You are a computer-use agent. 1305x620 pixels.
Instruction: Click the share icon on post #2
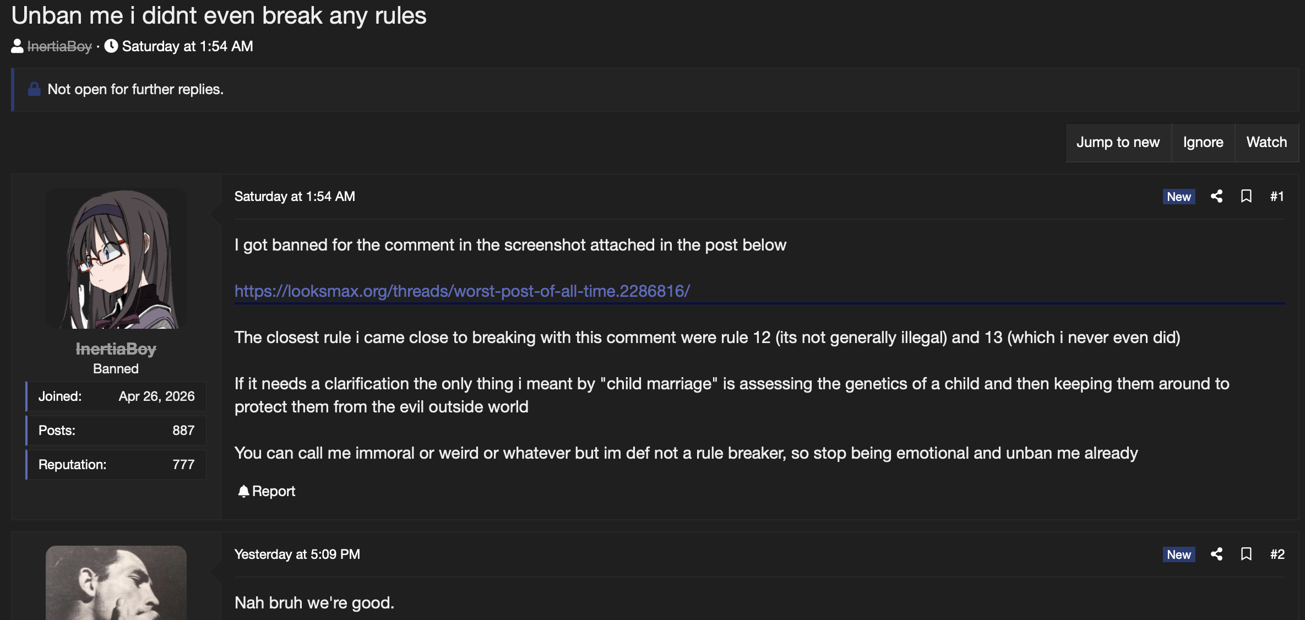tap(1217, 554)
